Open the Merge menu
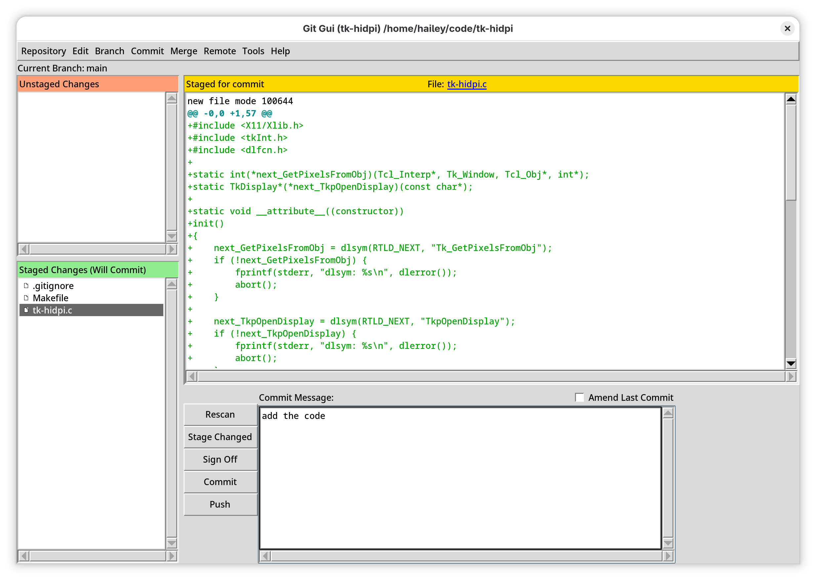Screen dimensions: 816x580 pos(184,51)
